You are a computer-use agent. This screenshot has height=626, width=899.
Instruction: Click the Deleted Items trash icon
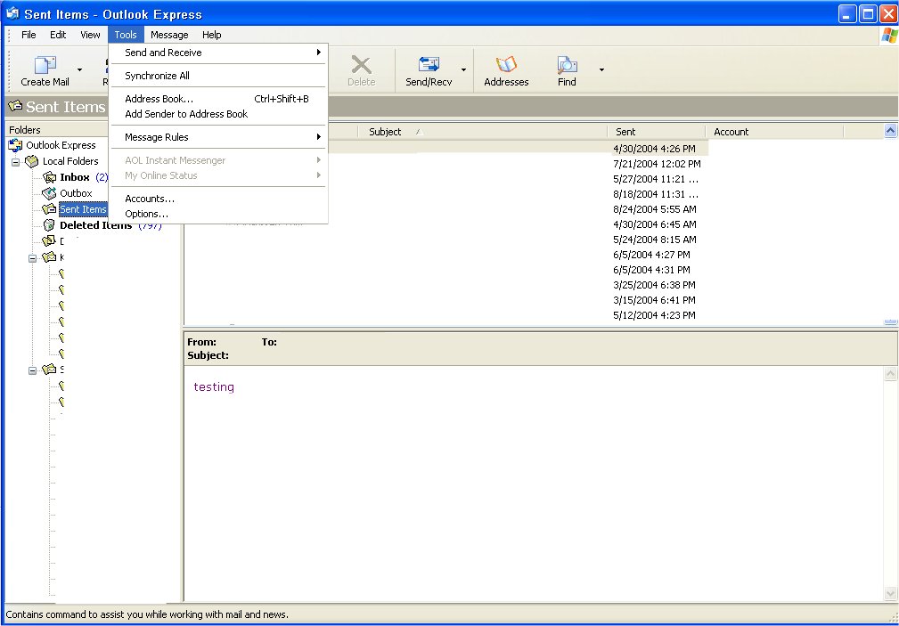[x=50, y=225]
